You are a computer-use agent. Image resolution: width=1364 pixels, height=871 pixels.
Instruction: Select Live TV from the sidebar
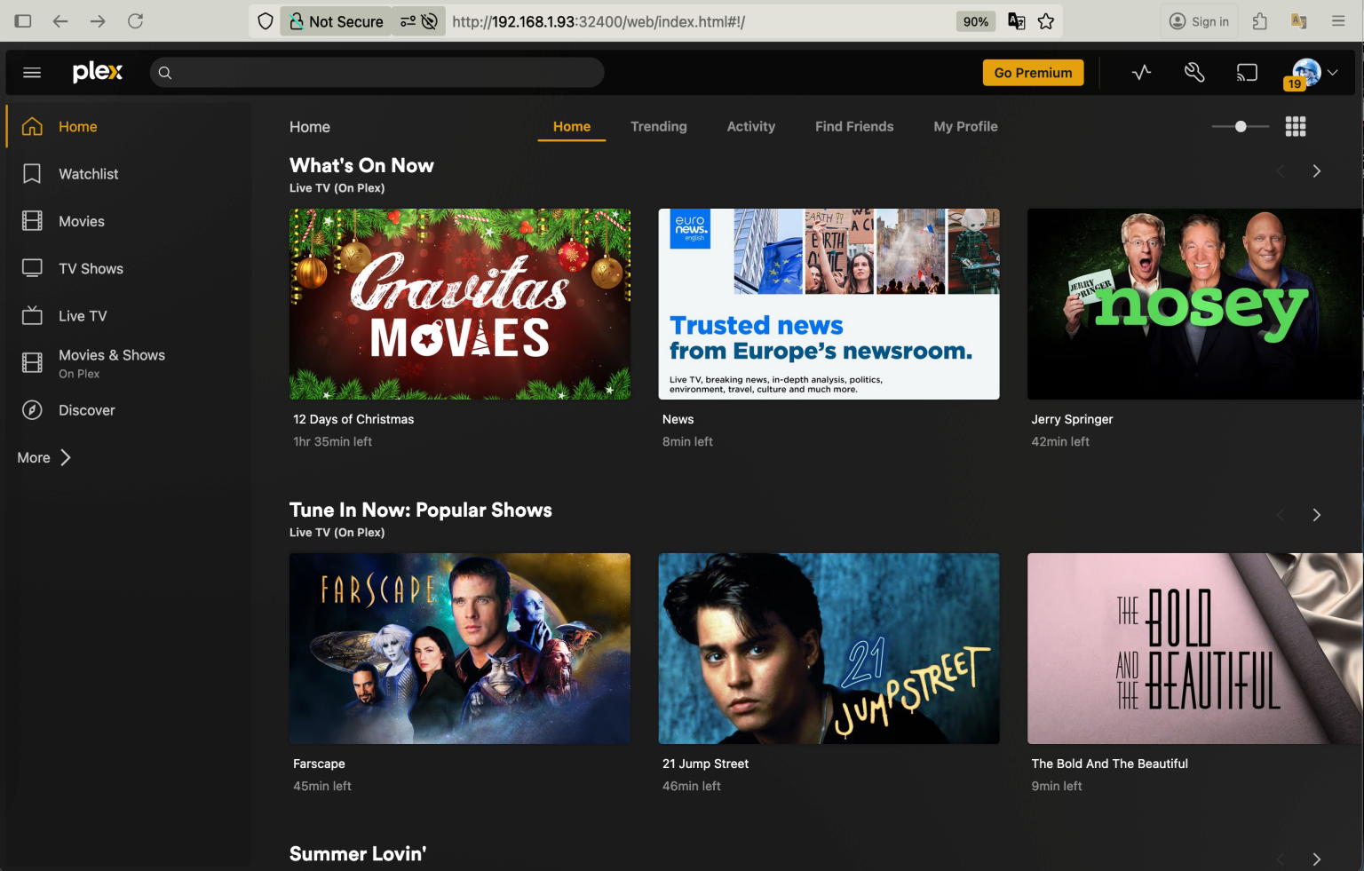click(x=82, y=315)
